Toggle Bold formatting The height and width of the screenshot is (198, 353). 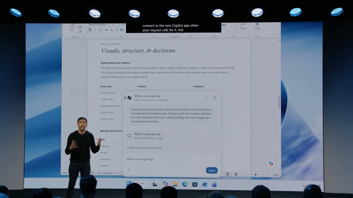(x=90, y=30)
